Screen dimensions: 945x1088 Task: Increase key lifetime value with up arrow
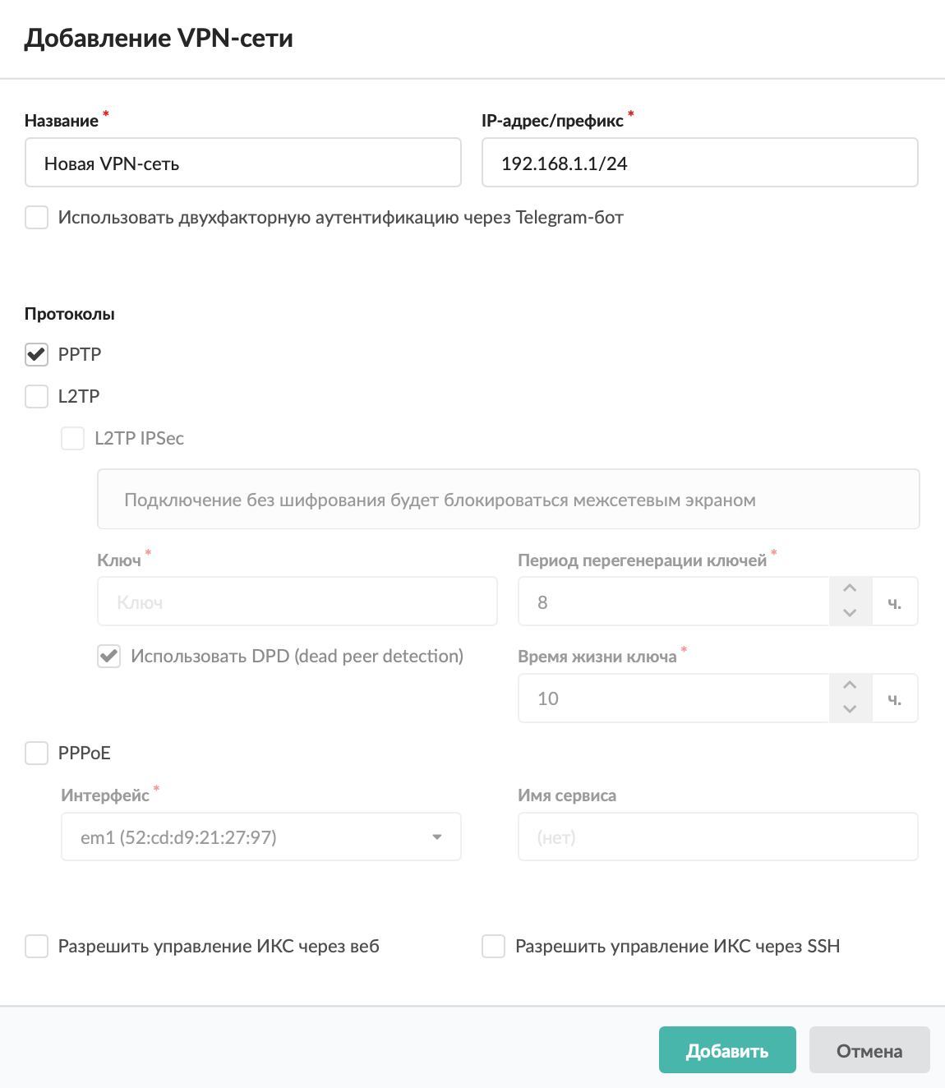850,685
